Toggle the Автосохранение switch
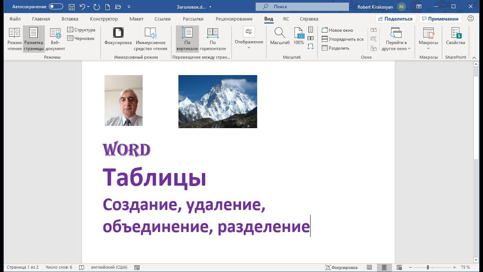Viewport: 483px width, 272px height. pos(56,6)
